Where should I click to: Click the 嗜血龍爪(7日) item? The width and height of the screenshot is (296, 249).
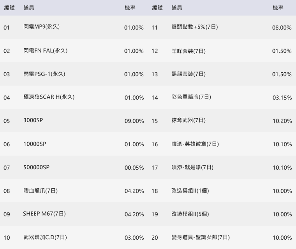(41, 191)
